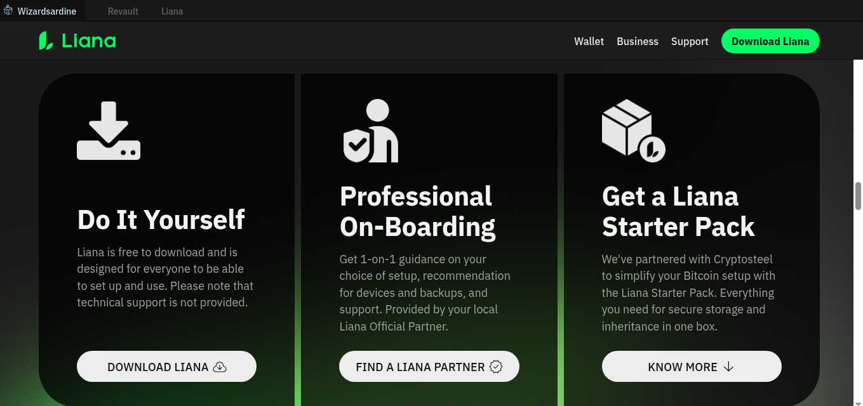Click the person with shield icon
863x406 pixels.
coord(371,131)
